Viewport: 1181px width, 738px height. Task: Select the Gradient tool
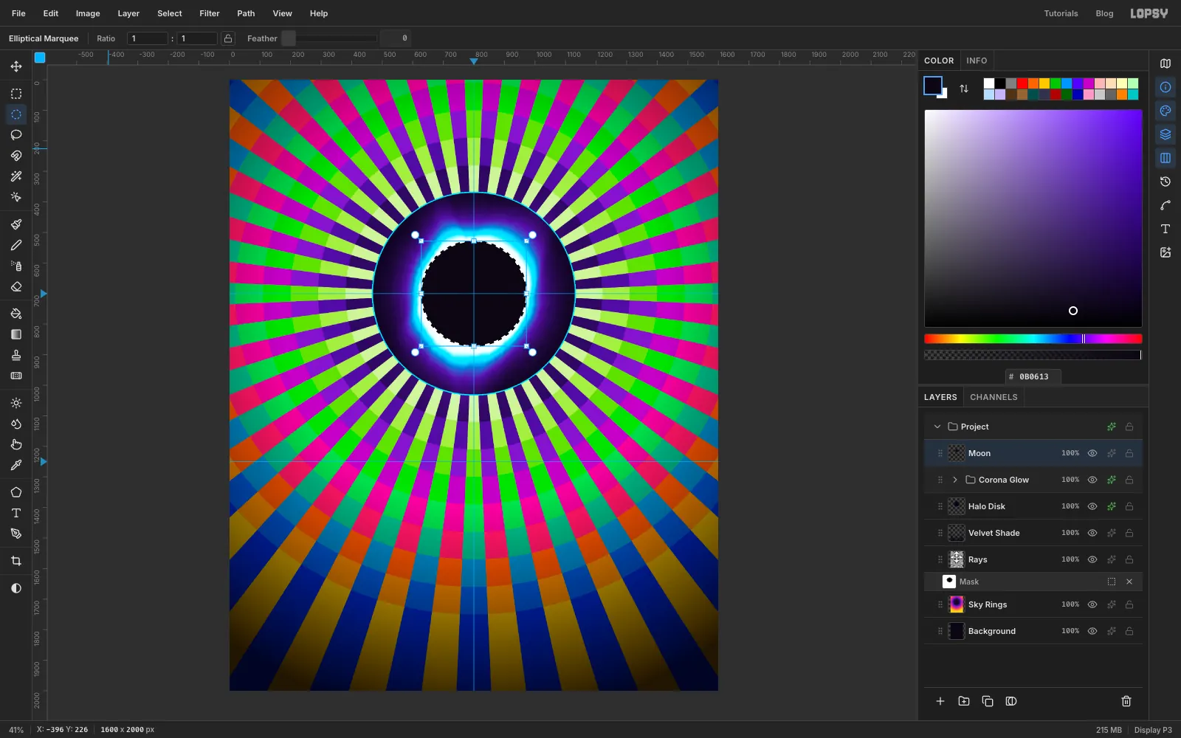[x=16, y=334]
